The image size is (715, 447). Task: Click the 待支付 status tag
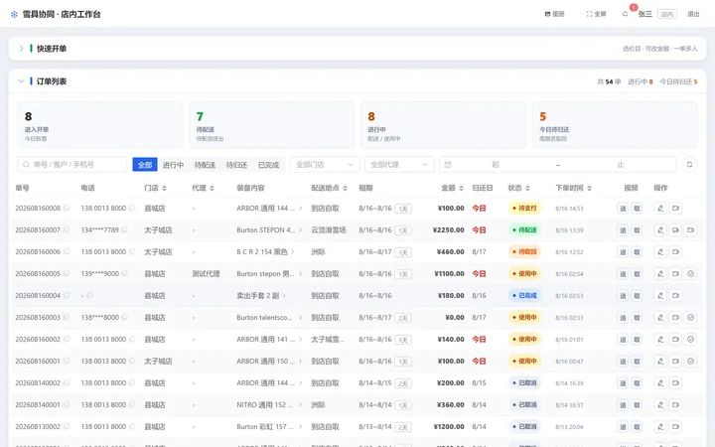524,208
